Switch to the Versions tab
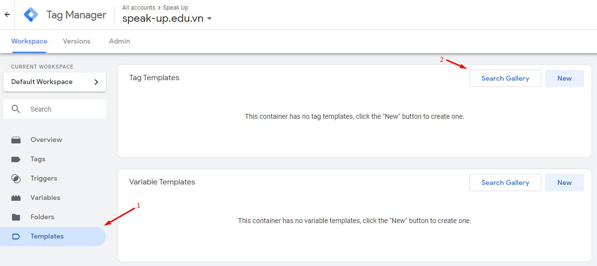 tap(76, 42)
